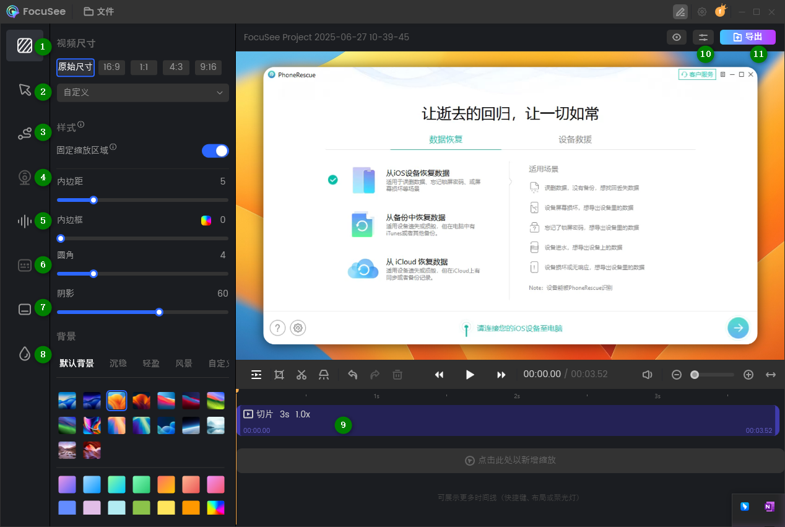Click the 阴影 shadow slider track
This screenshot has width=785, height=527.
point(143,312)
